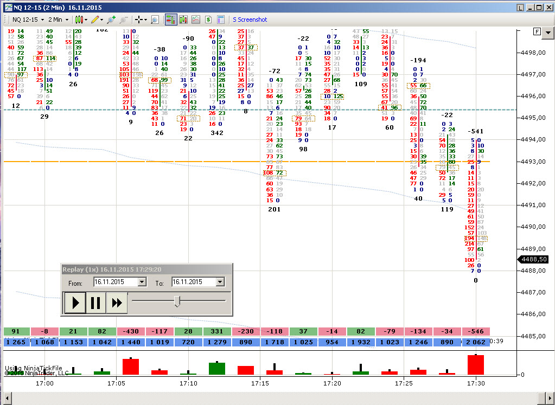This screenshot has width=555, height=405.
Task: Click the Replay (1x) panel title bar
Action: [x=146, y=269]
